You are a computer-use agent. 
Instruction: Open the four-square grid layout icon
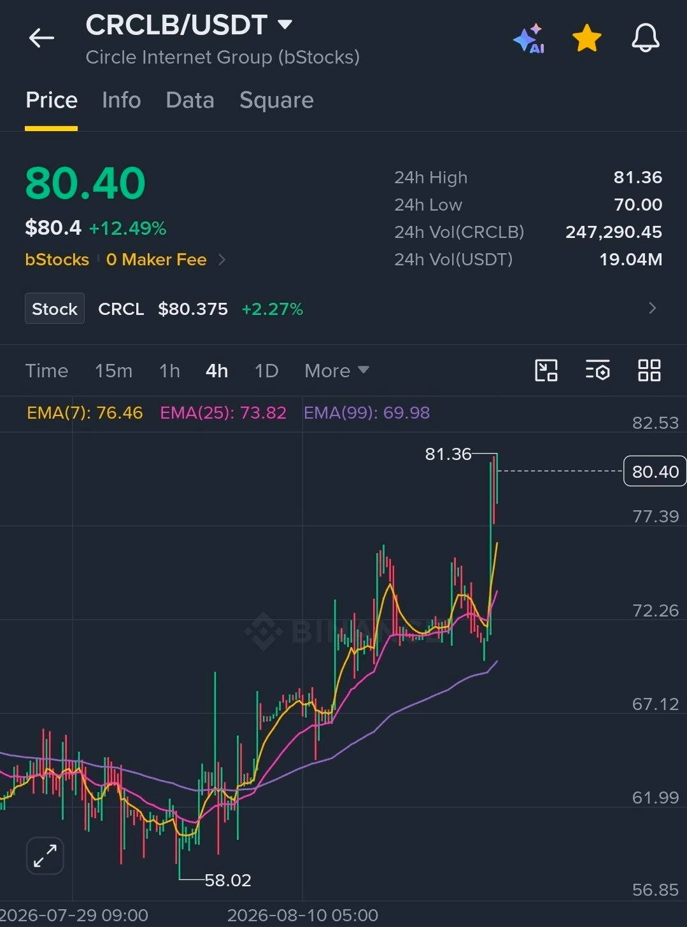tap(649, 370)
